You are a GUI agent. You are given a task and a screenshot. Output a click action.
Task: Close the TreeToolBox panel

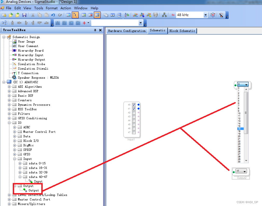coord(100,30)
